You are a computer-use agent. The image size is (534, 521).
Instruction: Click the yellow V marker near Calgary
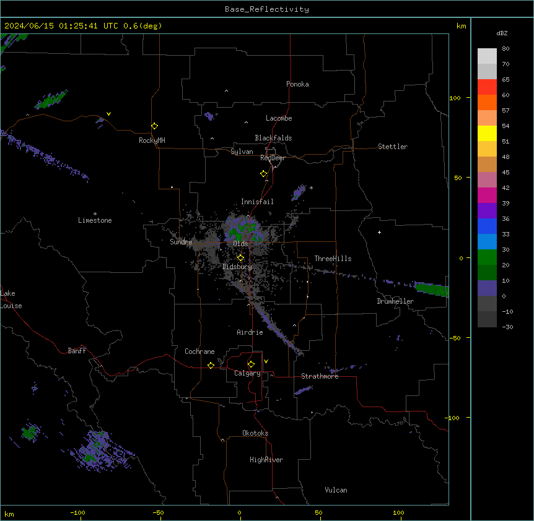(x=266, y=361)
